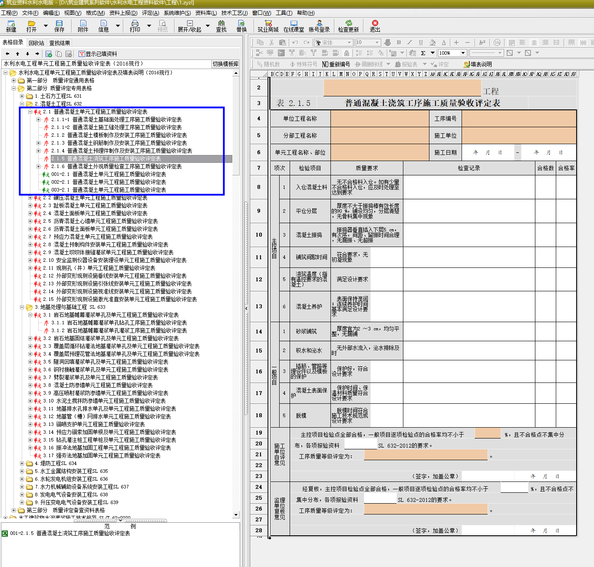The image size is (594, 567).
Task: Open the 100% zoom dropdown
Action: (463, 53)
